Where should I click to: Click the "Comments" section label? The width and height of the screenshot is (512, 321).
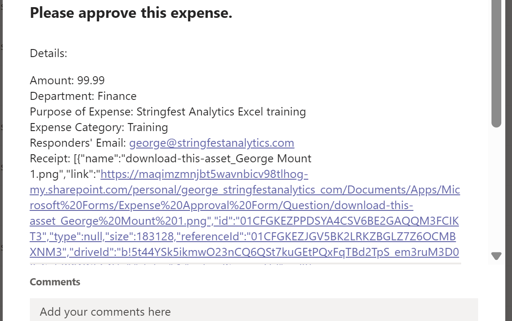[x=55, y=282]
